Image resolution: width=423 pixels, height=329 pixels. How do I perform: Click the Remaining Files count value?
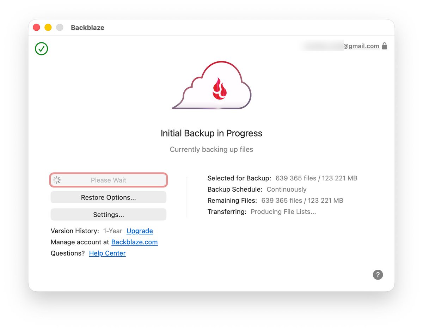(x=302, y=201)
